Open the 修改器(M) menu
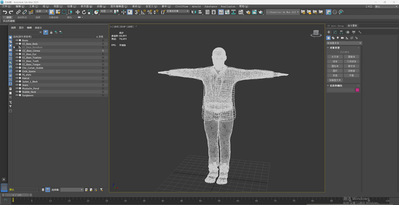399x205 pixels. [x=87, y=6]
